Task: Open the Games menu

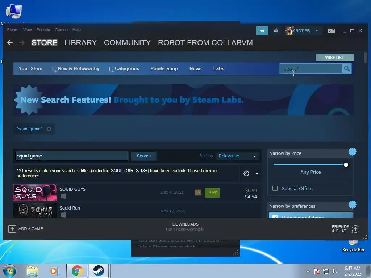Action: pyautogui.click(x=61, y=30)
